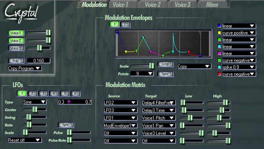Open the Points count dropdown

(x=142, y=74)
